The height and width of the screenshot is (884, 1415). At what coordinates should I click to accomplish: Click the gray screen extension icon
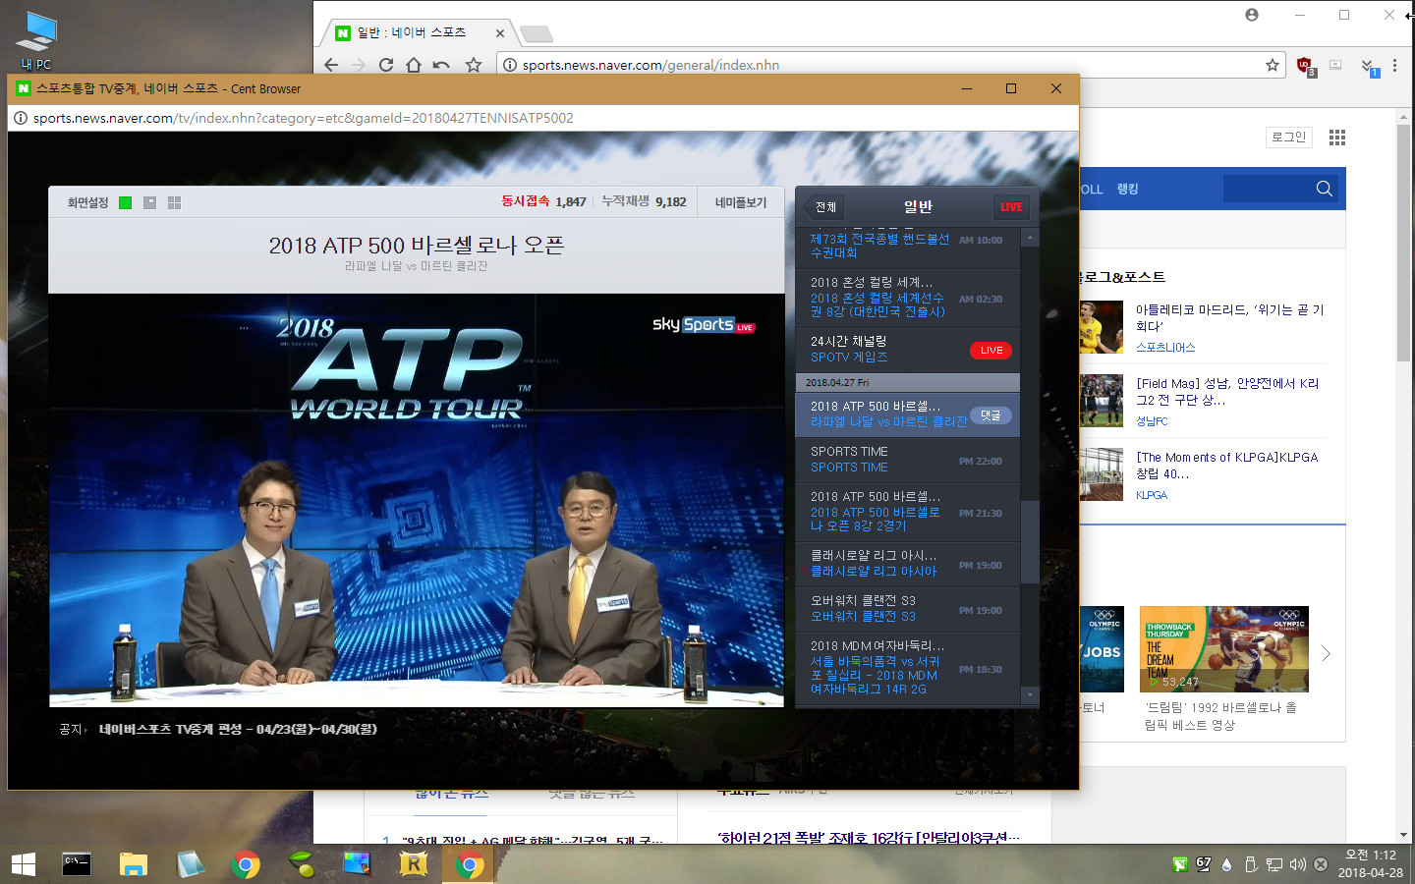click(1335, 65)
